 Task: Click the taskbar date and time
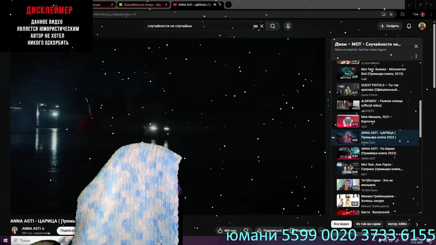[417, 241]
